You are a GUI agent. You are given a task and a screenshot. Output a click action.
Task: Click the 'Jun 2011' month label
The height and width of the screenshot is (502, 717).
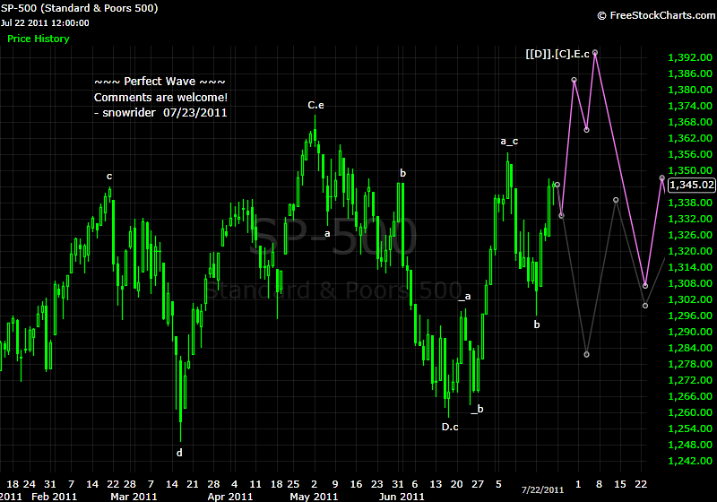402,497
